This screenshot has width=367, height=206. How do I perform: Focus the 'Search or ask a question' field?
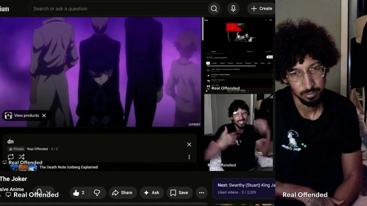(118, 9)
